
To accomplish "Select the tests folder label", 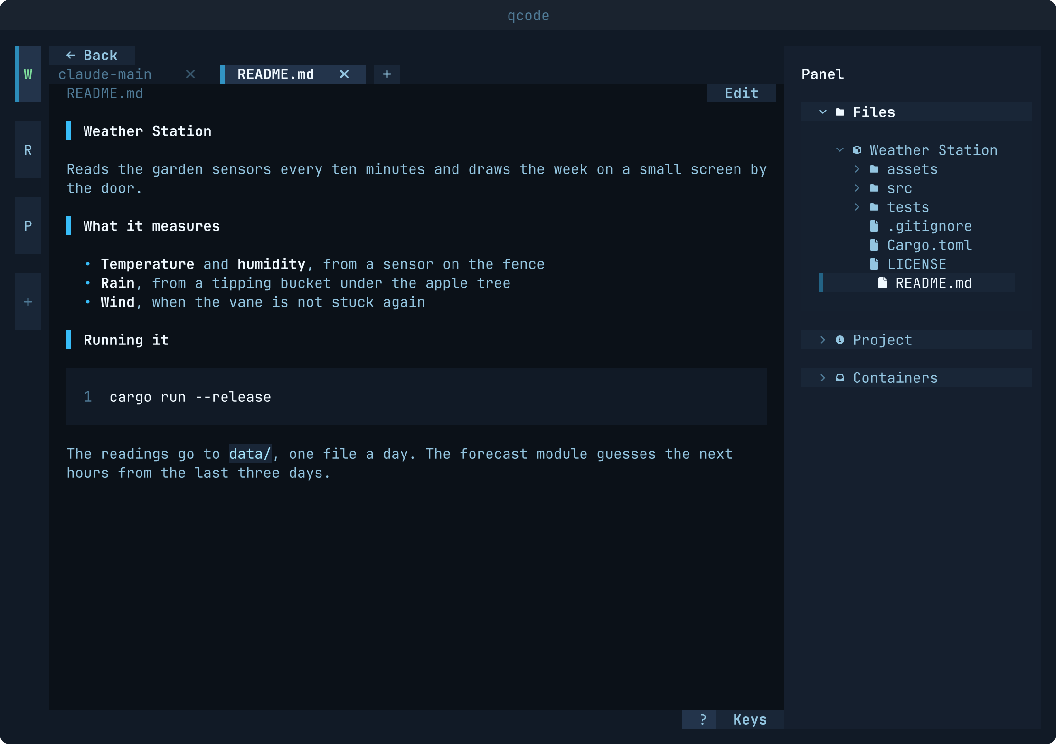I will [908, 207].
